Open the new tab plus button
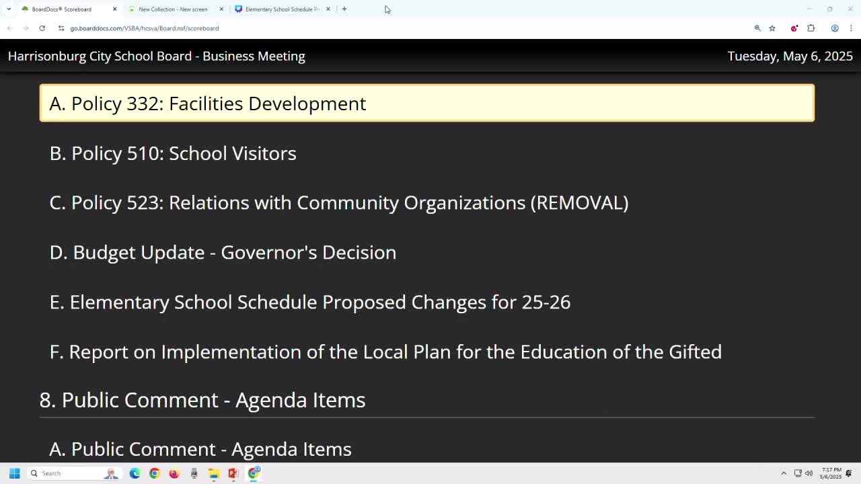This screenshot has height=484, width=861. point(344,9)
